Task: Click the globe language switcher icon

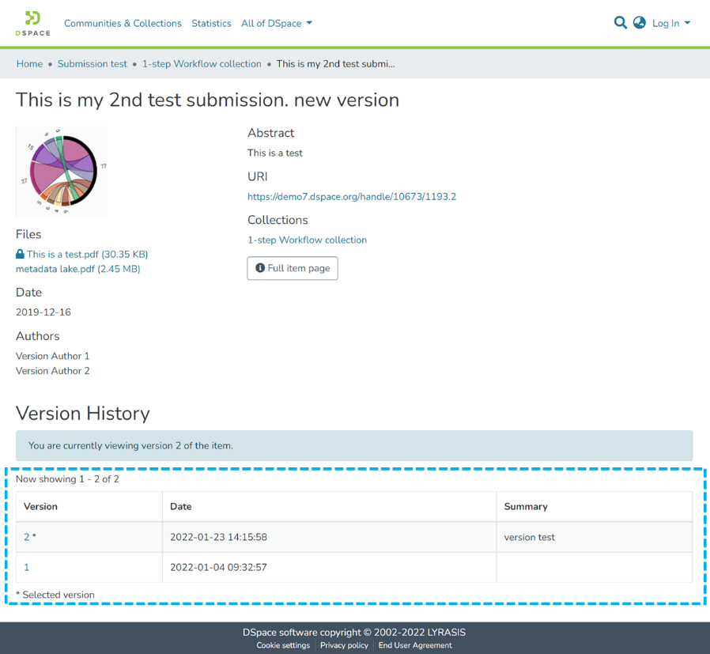Action: point(640,23)
